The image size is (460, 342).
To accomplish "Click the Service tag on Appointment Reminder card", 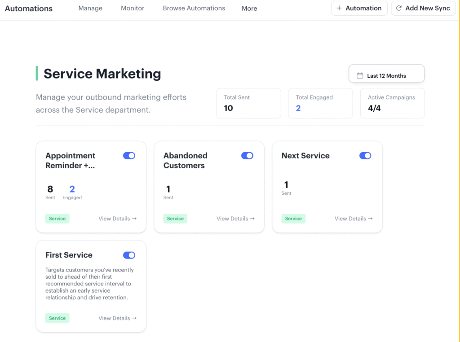I will pos(57,219).
